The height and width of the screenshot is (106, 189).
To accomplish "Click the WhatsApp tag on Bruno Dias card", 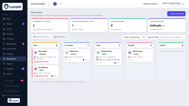I will tap(43, 54).
